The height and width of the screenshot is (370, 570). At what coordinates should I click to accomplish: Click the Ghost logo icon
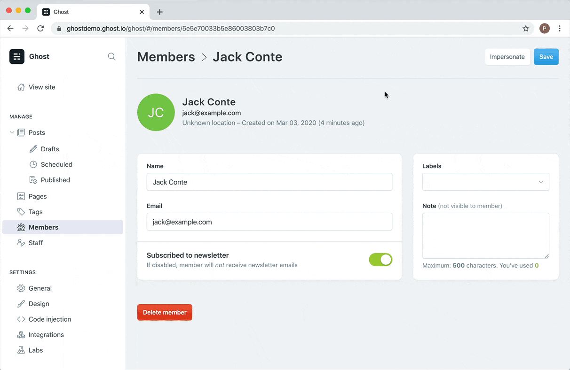[17, 56]
